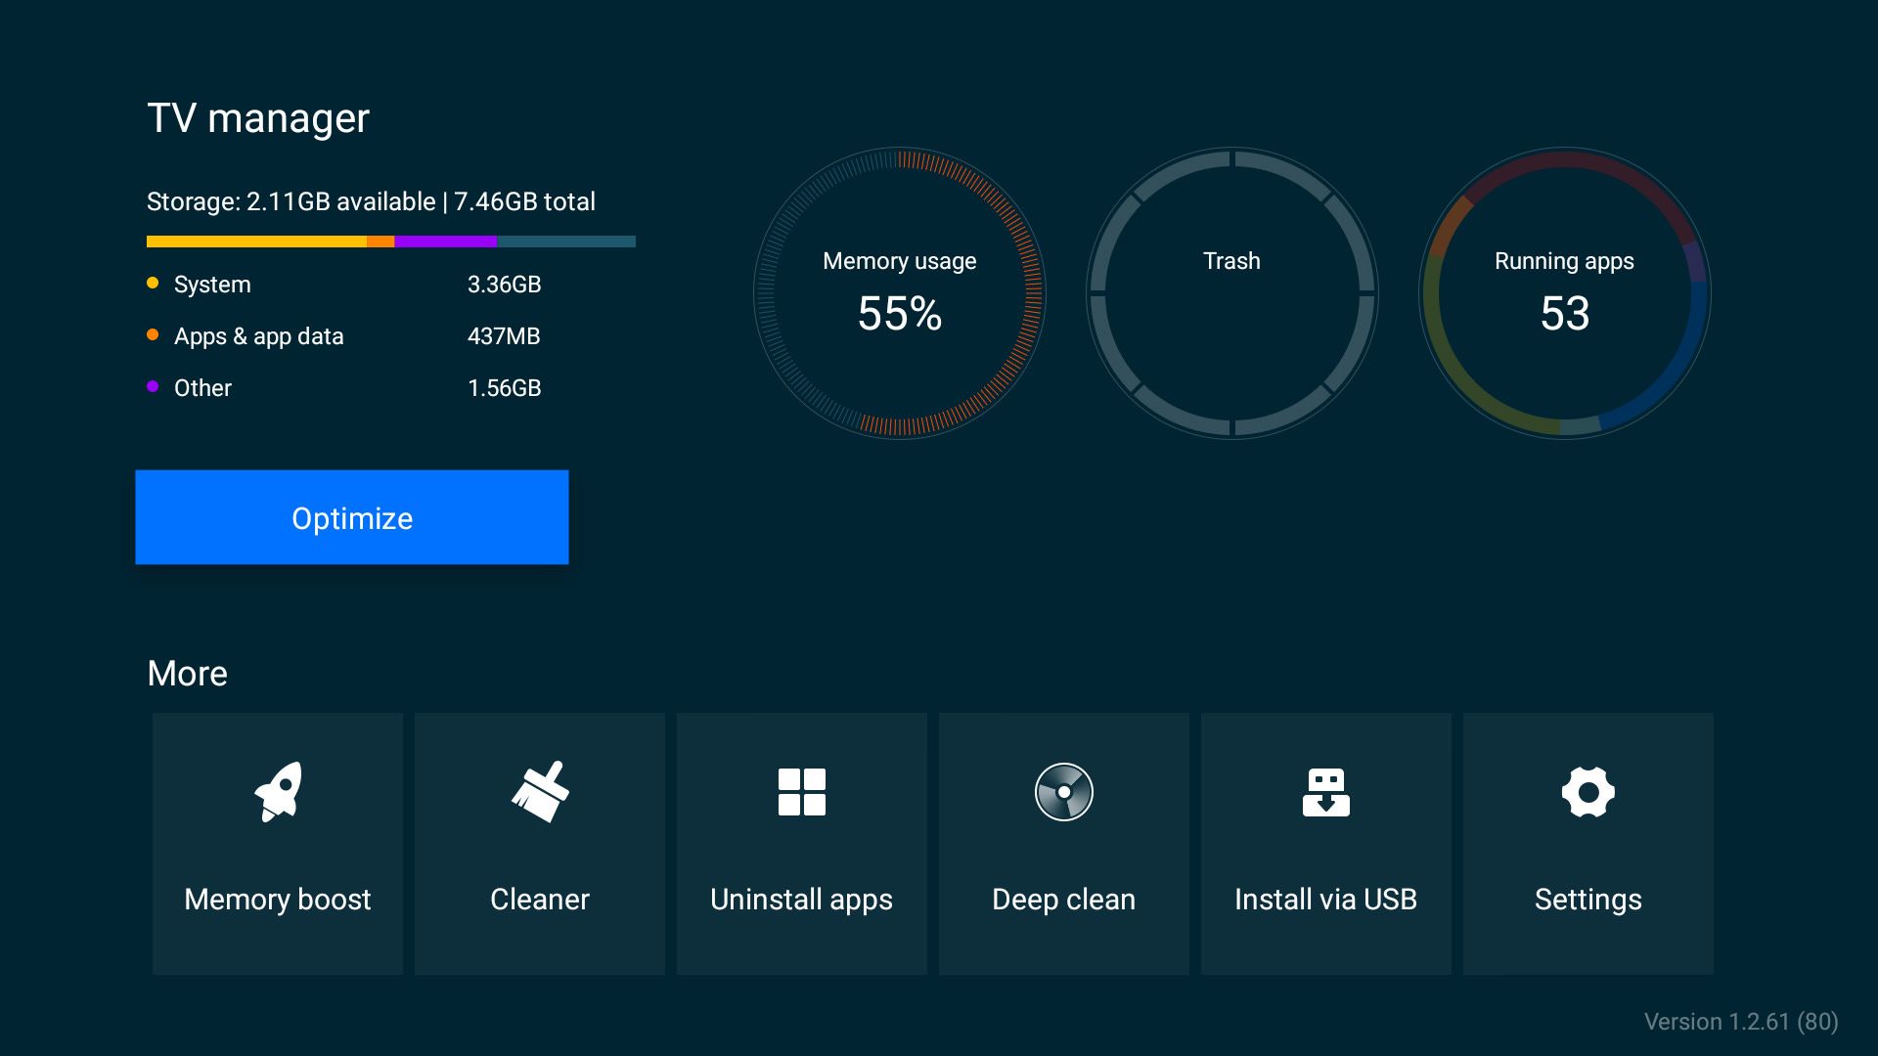The width and height of the screenshot is (1878, 1056).
Task: Click the Deep clean disc icon
Action: (1064, 791)
